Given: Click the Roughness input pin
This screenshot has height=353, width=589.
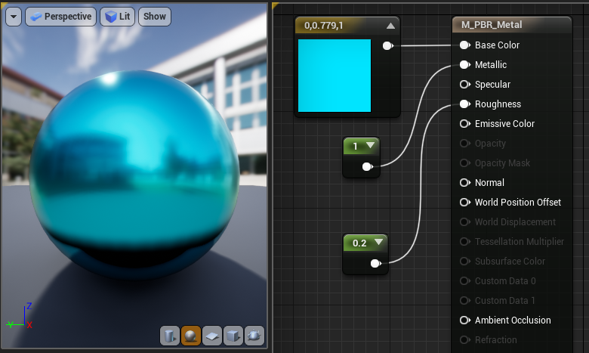Looking at the screenshot, I should tap(465, 104).
